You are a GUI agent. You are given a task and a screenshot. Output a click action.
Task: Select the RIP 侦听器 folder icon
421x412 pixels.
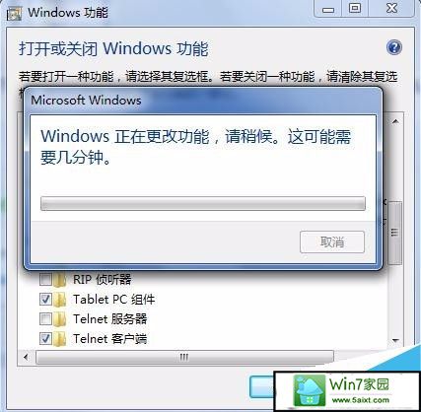coord(59,280)
